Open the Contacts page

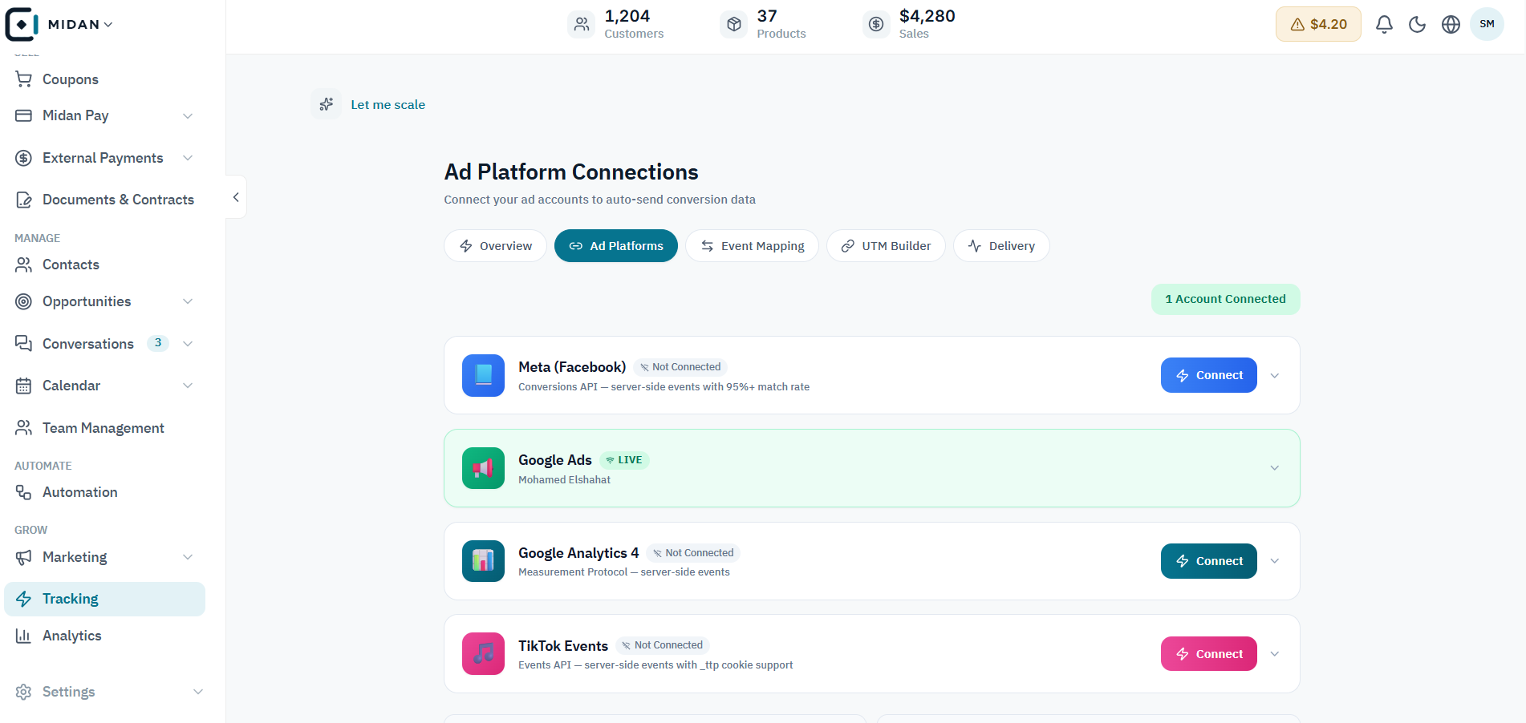point(104,265)
